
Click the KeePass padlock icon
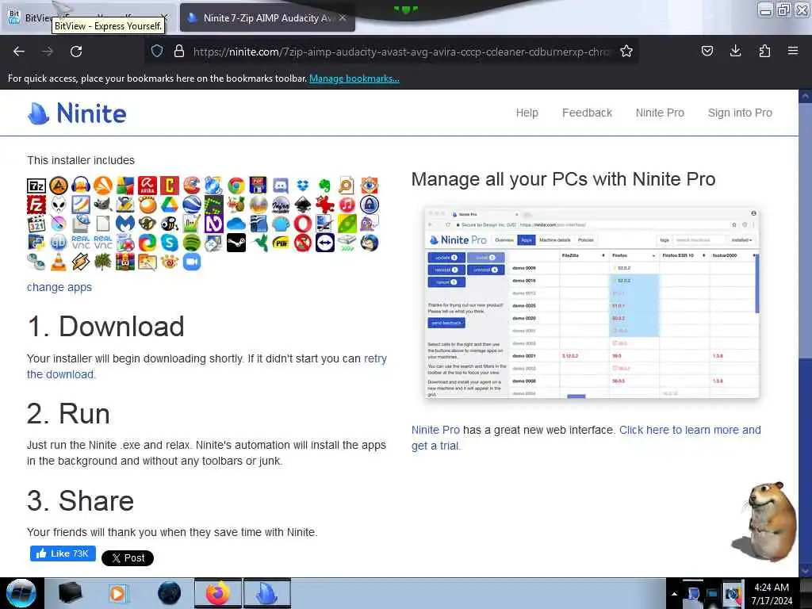pos(370,205)
